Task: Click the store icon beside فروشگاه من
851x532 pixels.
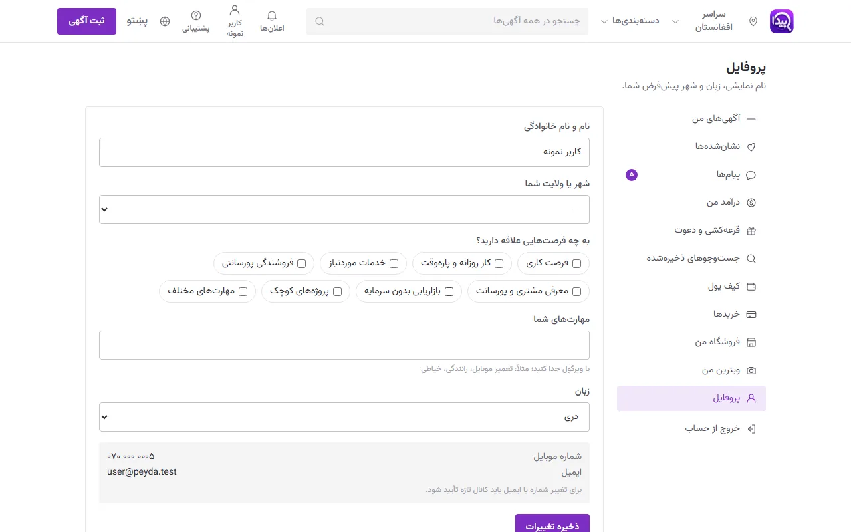Action: tap(752, 342)
